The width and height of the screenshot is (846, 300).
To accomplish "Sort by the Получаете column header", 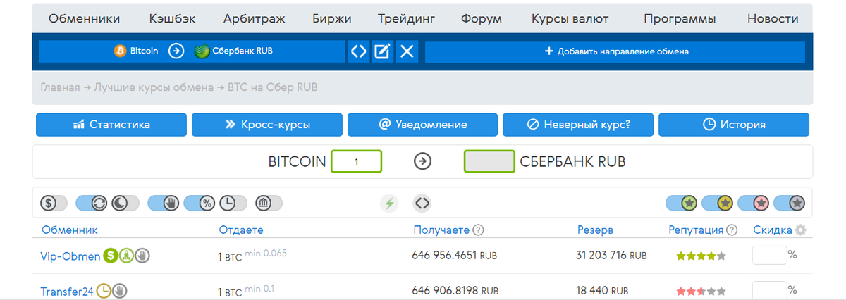I will pyautogui.click(x=441, y=230).
